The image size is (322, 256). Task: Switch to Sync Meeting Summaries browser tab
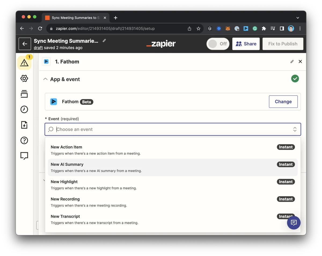click(75, 18)
